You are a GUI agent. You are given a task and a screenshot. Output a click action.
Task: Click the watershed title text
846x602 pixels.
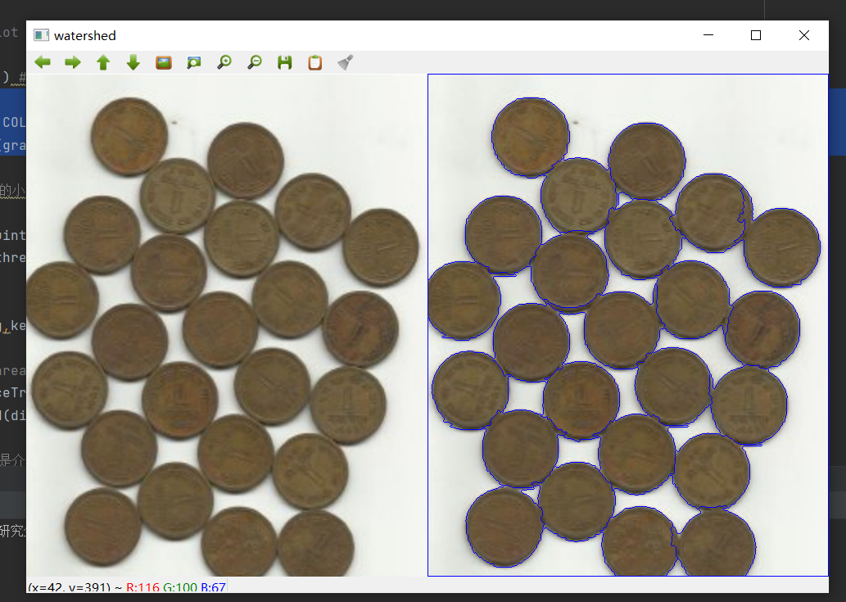[85, 35]
